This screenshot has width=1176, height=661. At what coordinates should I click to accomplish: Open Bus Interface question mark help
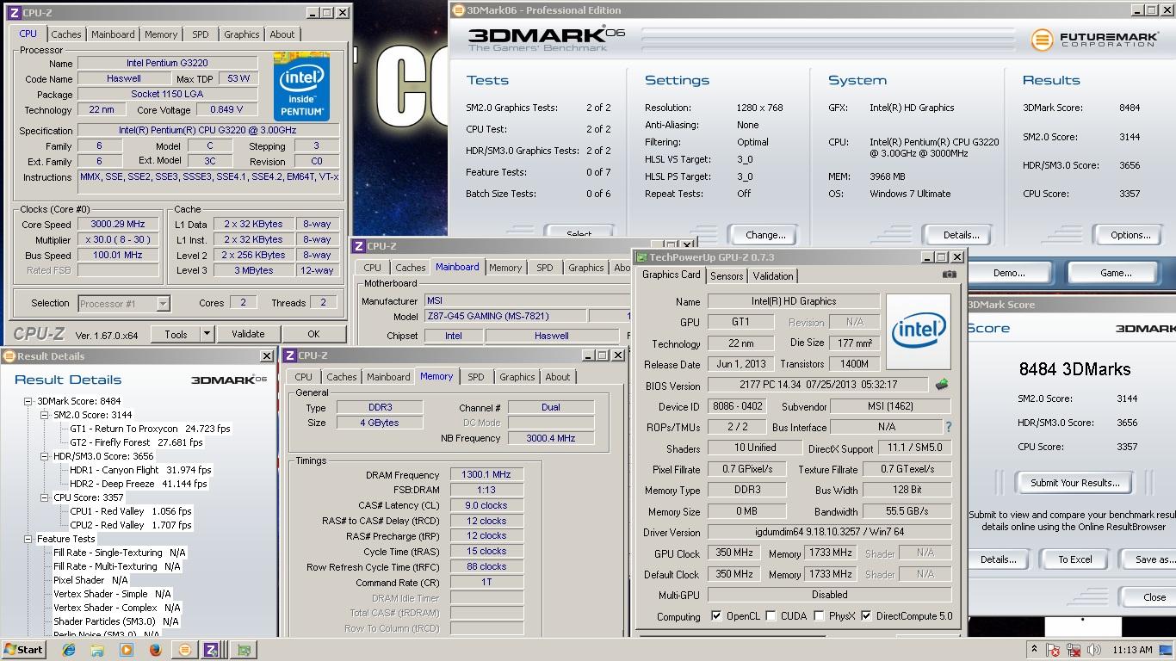click(949, 427)
